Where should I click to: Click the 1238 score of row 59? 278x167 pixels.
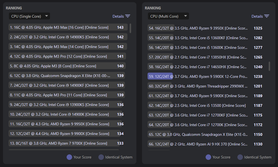click(258, 76)
